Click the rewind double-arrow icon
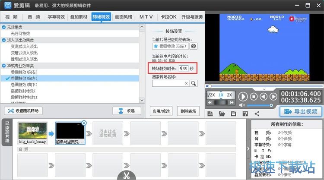This screenshot has height=180, width=324. 210,102
